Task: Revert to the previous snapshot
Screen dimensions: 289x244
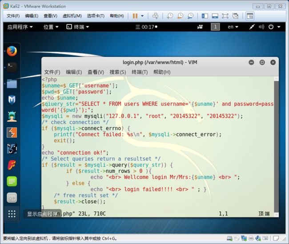Action: 180,16
